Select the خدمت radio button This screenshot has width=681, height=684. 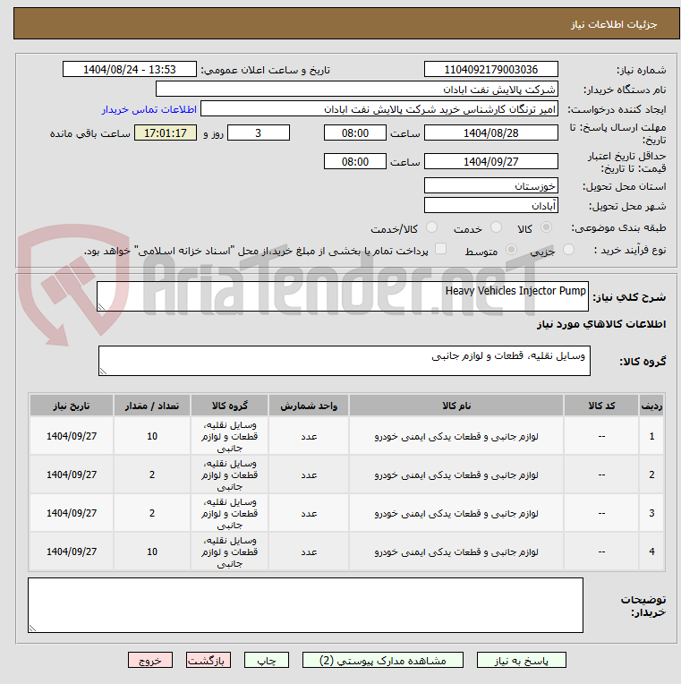click(x=496, y=227)
